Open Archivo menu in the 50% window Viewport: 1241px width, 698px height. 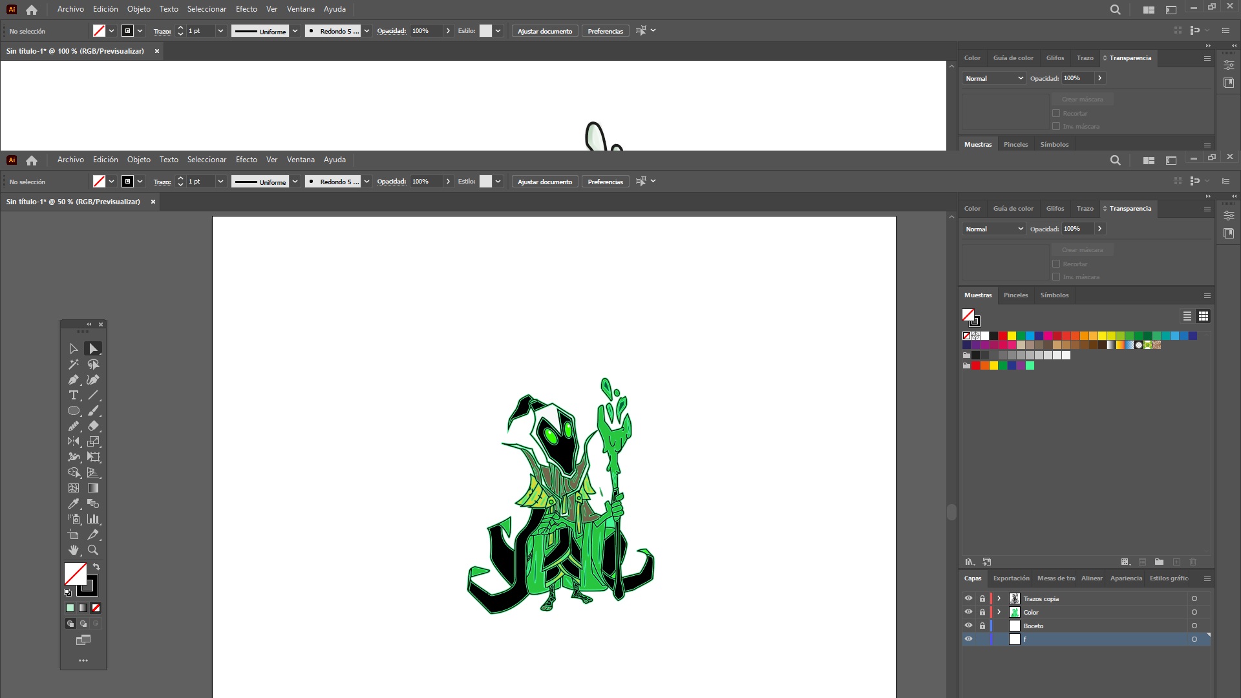tap(70, 160)
